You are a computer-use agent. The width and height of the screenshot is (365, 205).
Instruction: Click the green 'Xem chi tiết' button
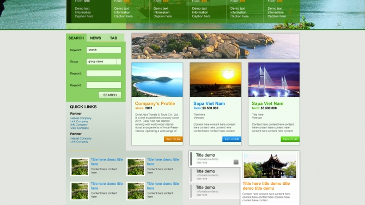tap(290, 139)
